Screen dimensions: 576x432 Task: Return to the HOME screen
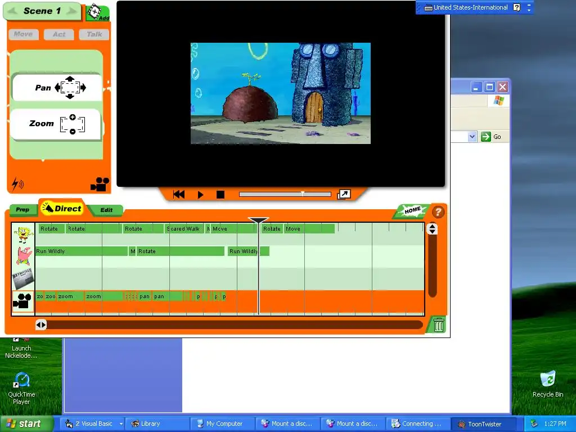[412, 210]
